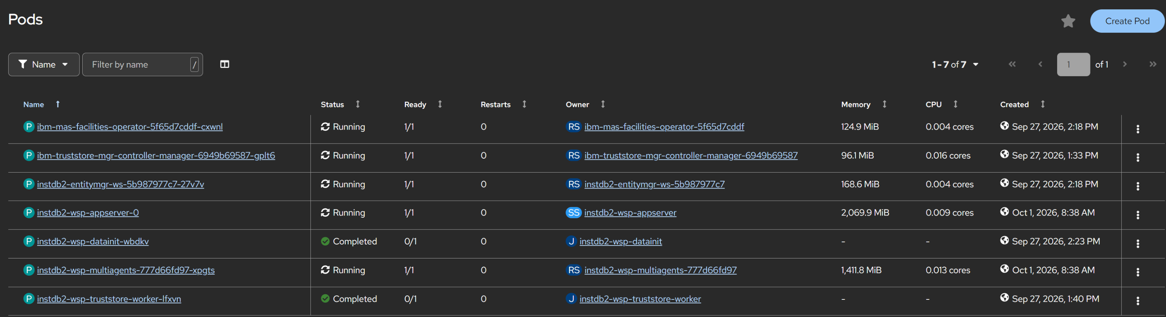Click memory value 1,411.8 MiB
1166x317 pixels.
[x=861, y=270]
